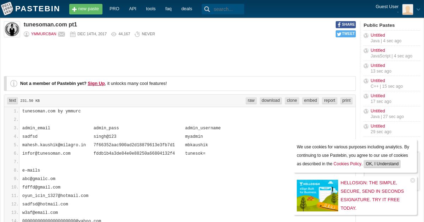Click globe icon of Java 4 sec paste

366,36
